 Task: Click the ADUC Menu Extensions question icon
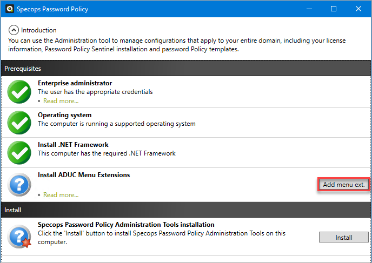pyautogui.click(x=19, y=185)
